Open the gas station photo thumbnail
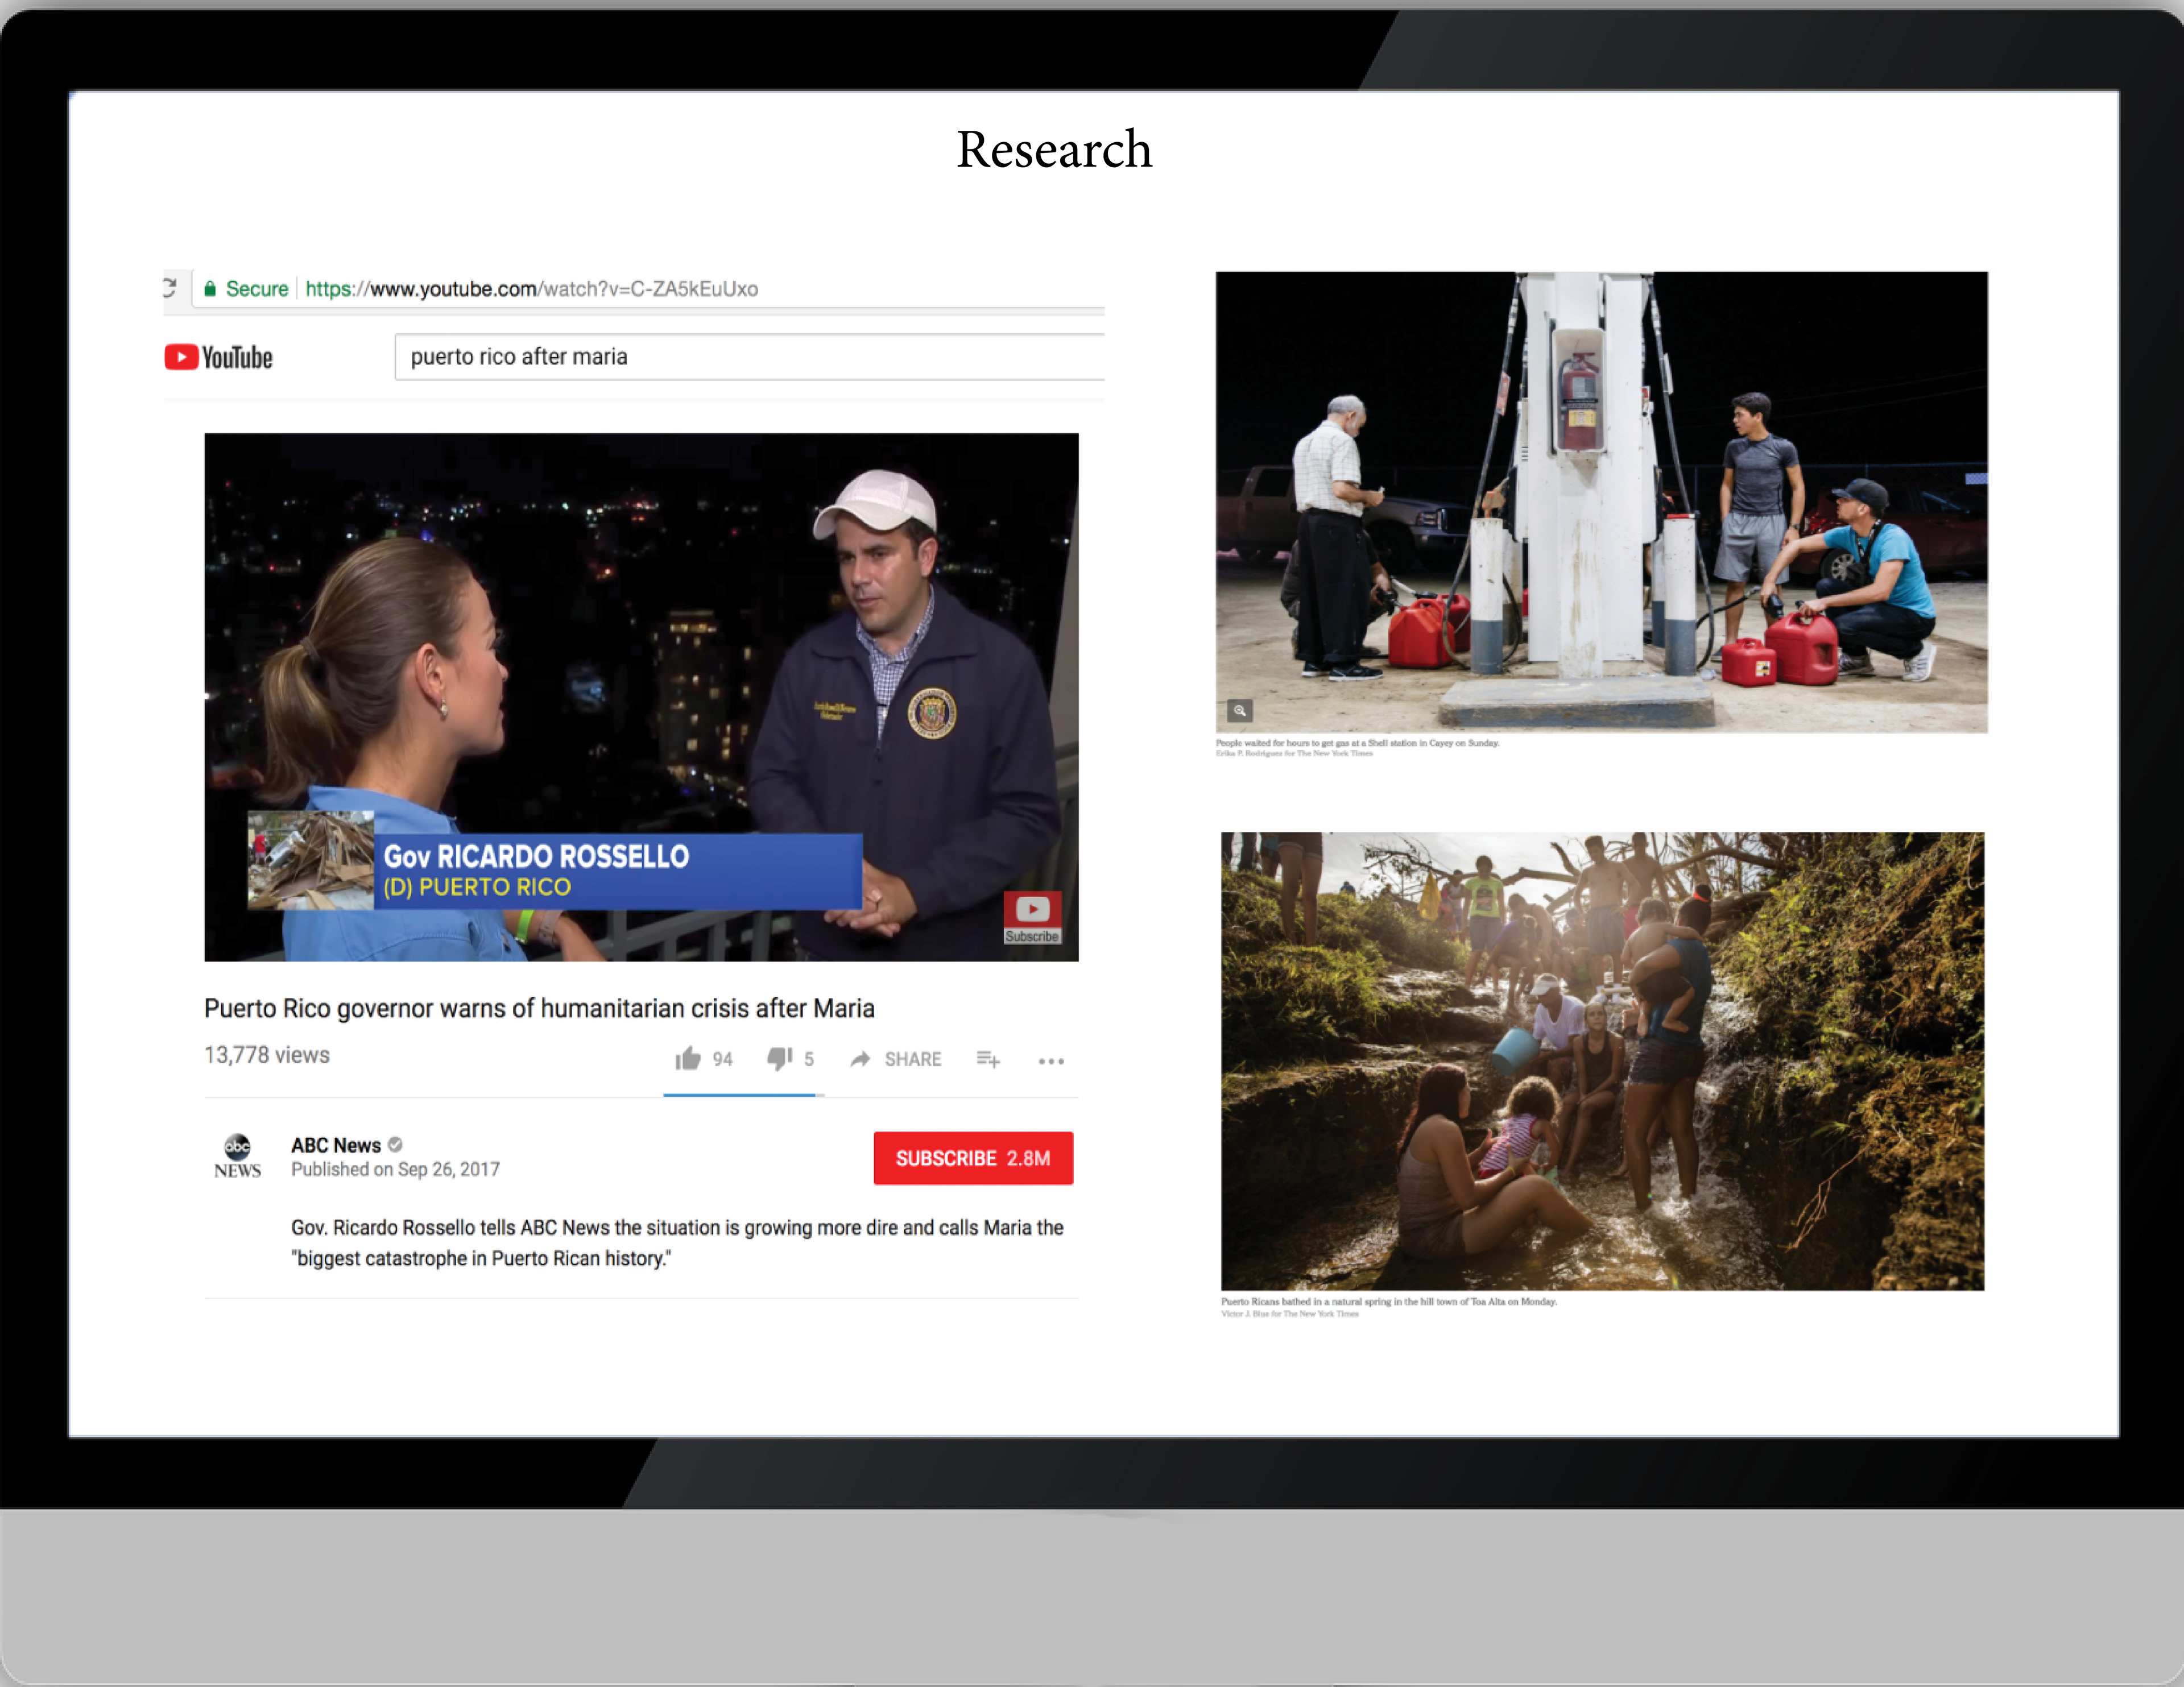Viewport: 2184px width, 1687px height. coord(1601,501)
